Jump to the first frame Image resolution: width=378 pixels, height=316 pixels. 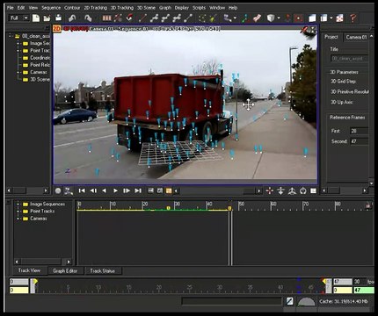coord(82,190)
